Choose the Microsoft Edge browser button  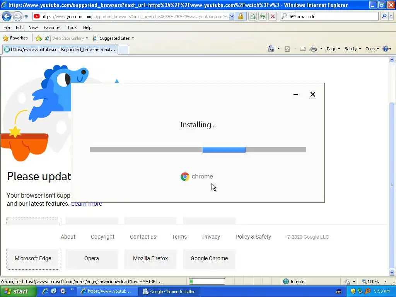[x=33, y=259]
